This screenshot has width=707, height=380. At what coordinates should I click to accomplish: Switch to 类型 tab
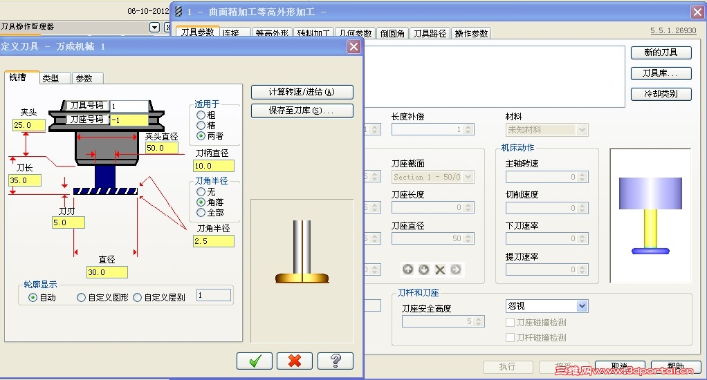[55, 78]
